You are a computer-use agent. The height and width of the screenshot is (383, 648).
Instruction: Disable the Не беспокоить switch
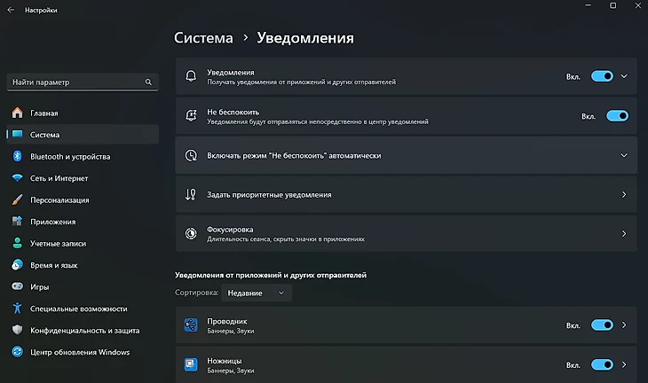pyautogui.click(x=617, y=115)
